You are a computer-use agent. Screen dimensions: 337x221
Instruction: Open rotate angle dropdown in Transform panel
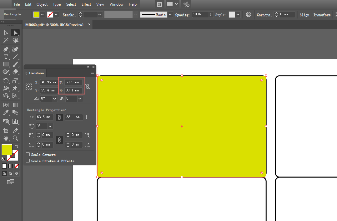pos(55,99)
